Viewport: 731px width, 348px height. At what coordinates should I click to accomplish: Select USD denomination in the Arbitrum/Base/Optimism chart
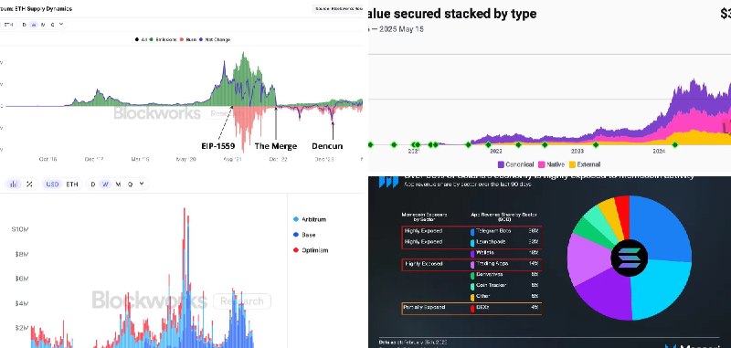tap(52, 184)
